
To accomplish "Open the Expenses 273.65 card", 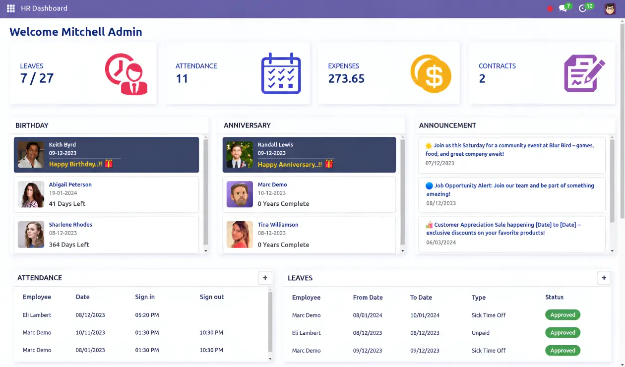I will point(389,73).
